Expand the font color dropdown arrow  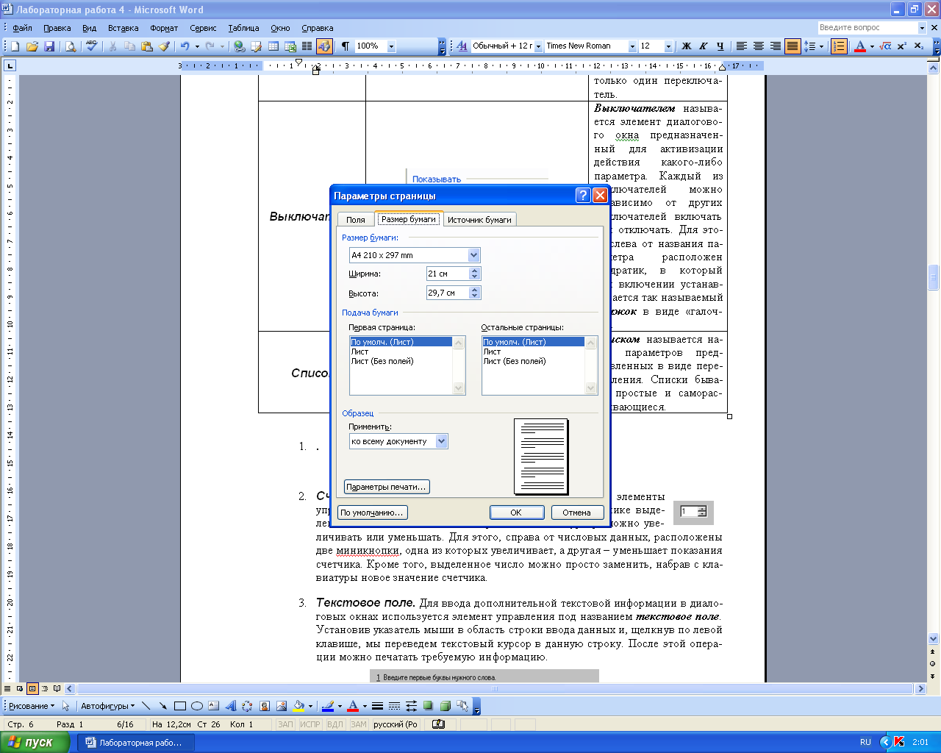(872, 46)
